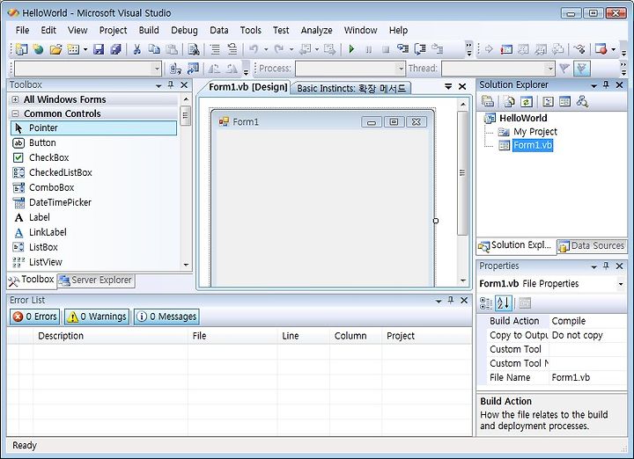This screenshot has width=634, height=459.
Task: Click the Step Over debug icon
Action: pyautogui.click(x=420, y=49)
